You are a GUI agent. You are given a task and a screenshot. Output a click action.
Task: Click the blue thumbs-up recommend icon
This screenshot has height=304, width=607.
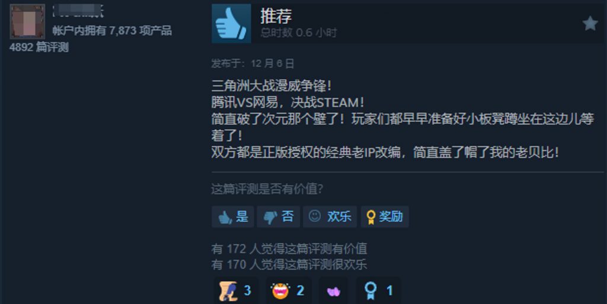(231, 23)
